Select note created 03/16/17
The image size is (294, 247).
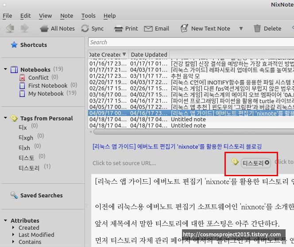coord(191,95)
